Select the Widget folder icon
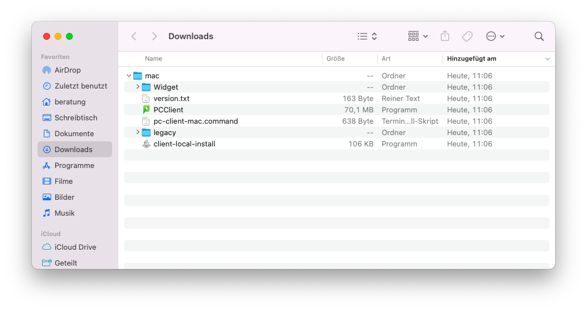Screen dimensions: 587x311 (146, 87)
